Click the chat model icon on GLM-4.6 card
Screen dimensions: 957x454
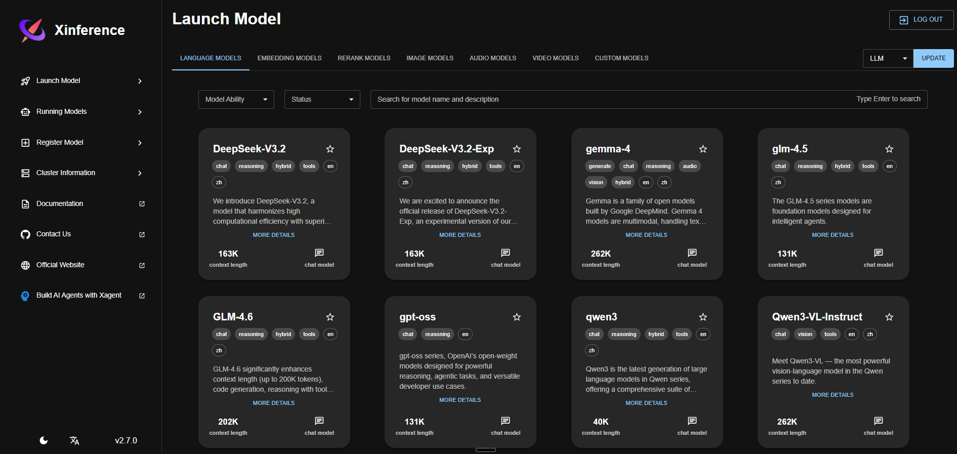point(319,421)
